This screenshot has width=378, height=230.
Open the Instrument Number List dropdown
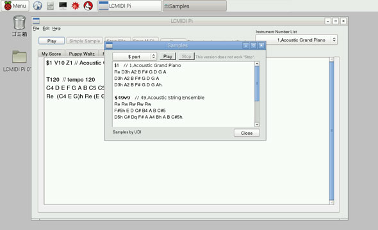pos(296,40)
